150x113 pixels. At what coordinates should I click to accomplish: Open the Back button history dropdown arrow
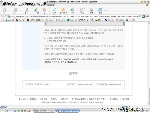[x=10, y=11]
